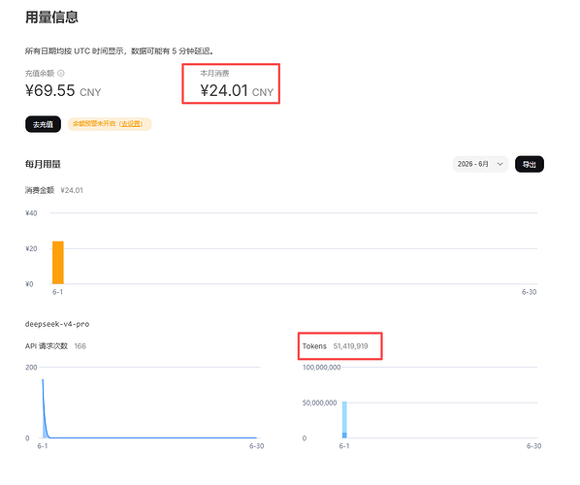The image size is (580, 485).
Task: Click the info icon beside 充值余额
Action: click(x=61, y=74)
